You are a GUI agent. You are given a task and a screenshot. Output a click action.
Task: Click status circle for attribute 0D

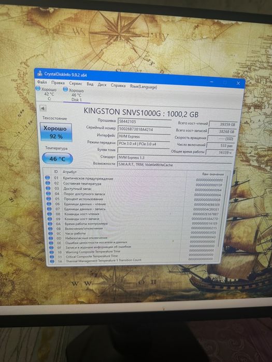pos(51,238)
